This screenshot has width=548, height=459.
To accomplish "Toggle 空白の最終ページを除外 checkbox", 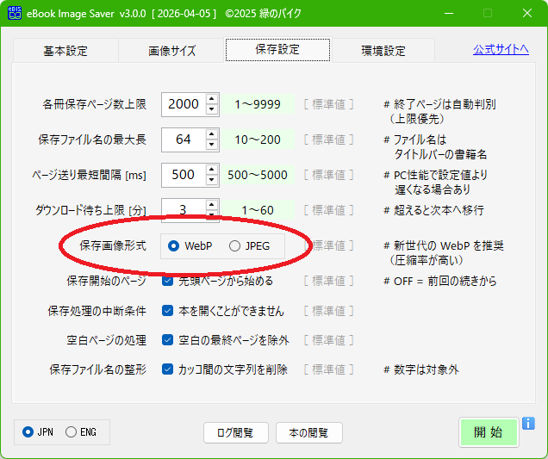I will pos(168,340).
